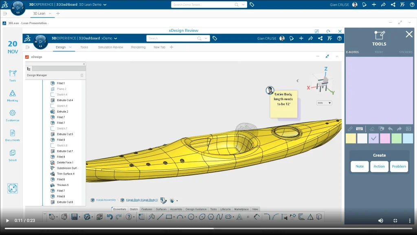This screenshot has width=417, height=235.
Task: Click the save disk icon in bottom toolbar
Action: 75,217
